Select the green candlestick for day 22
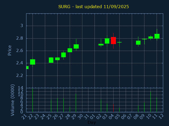Viewport: 169px width, 126px height. click(32, 62)
